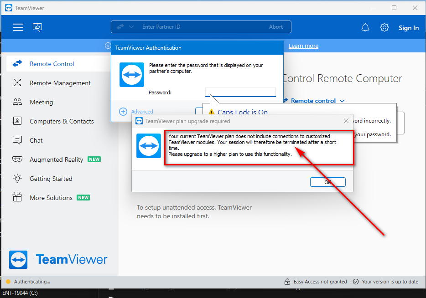
Task: Click the TeamViewer icon in the upgrade dialog title bar
Action: (x=139, y=121)
